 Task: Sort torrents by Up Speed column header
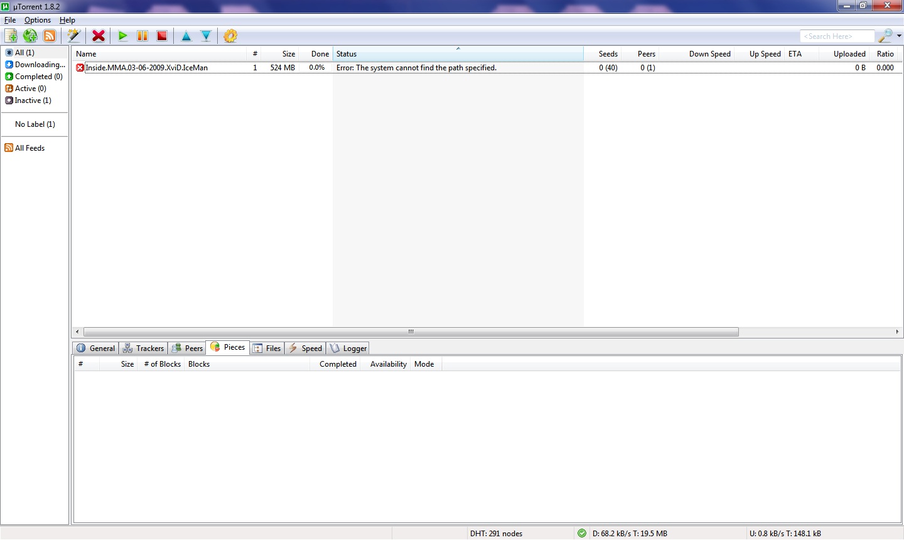(760, 54)
